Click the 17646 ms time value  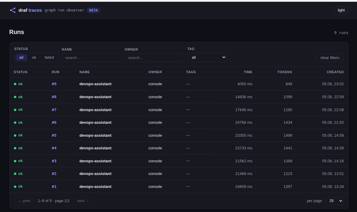click(244, 110)
